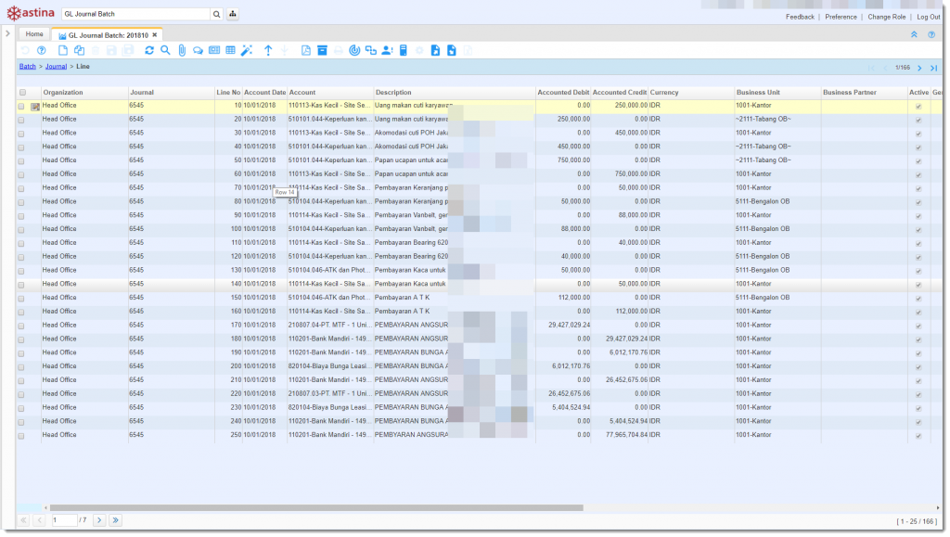950x537 pixels.
Task: Click the New record page icon
Action: pyautogui.click(x=63, y=50)
